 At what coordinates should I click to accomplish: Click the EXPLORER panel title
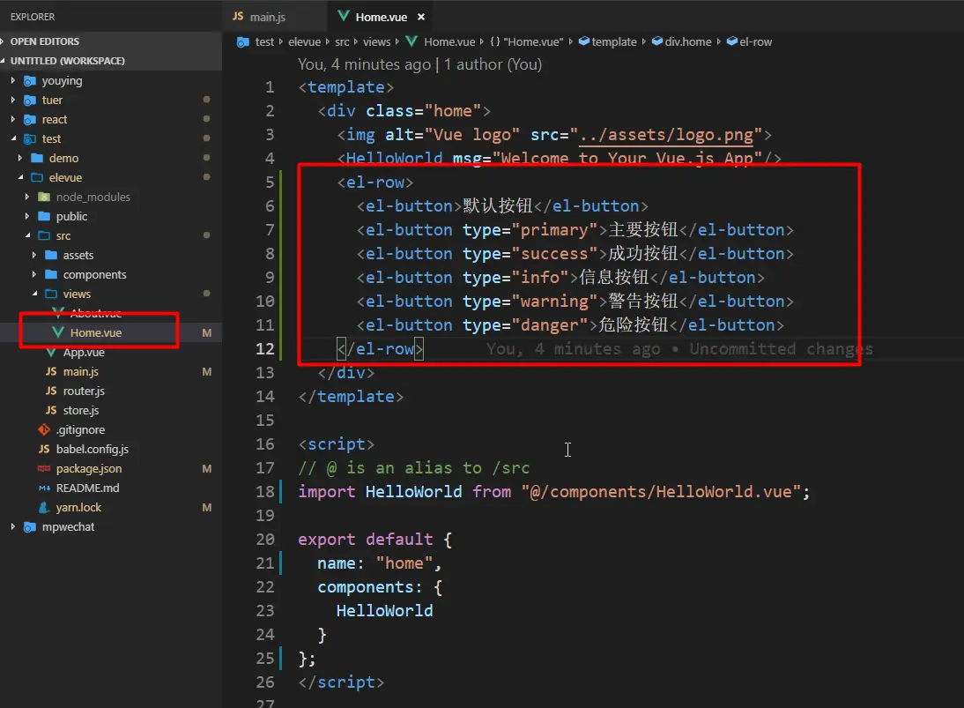coord(33,17)
